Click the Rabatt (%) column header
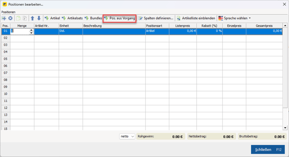 click(210, 26)
